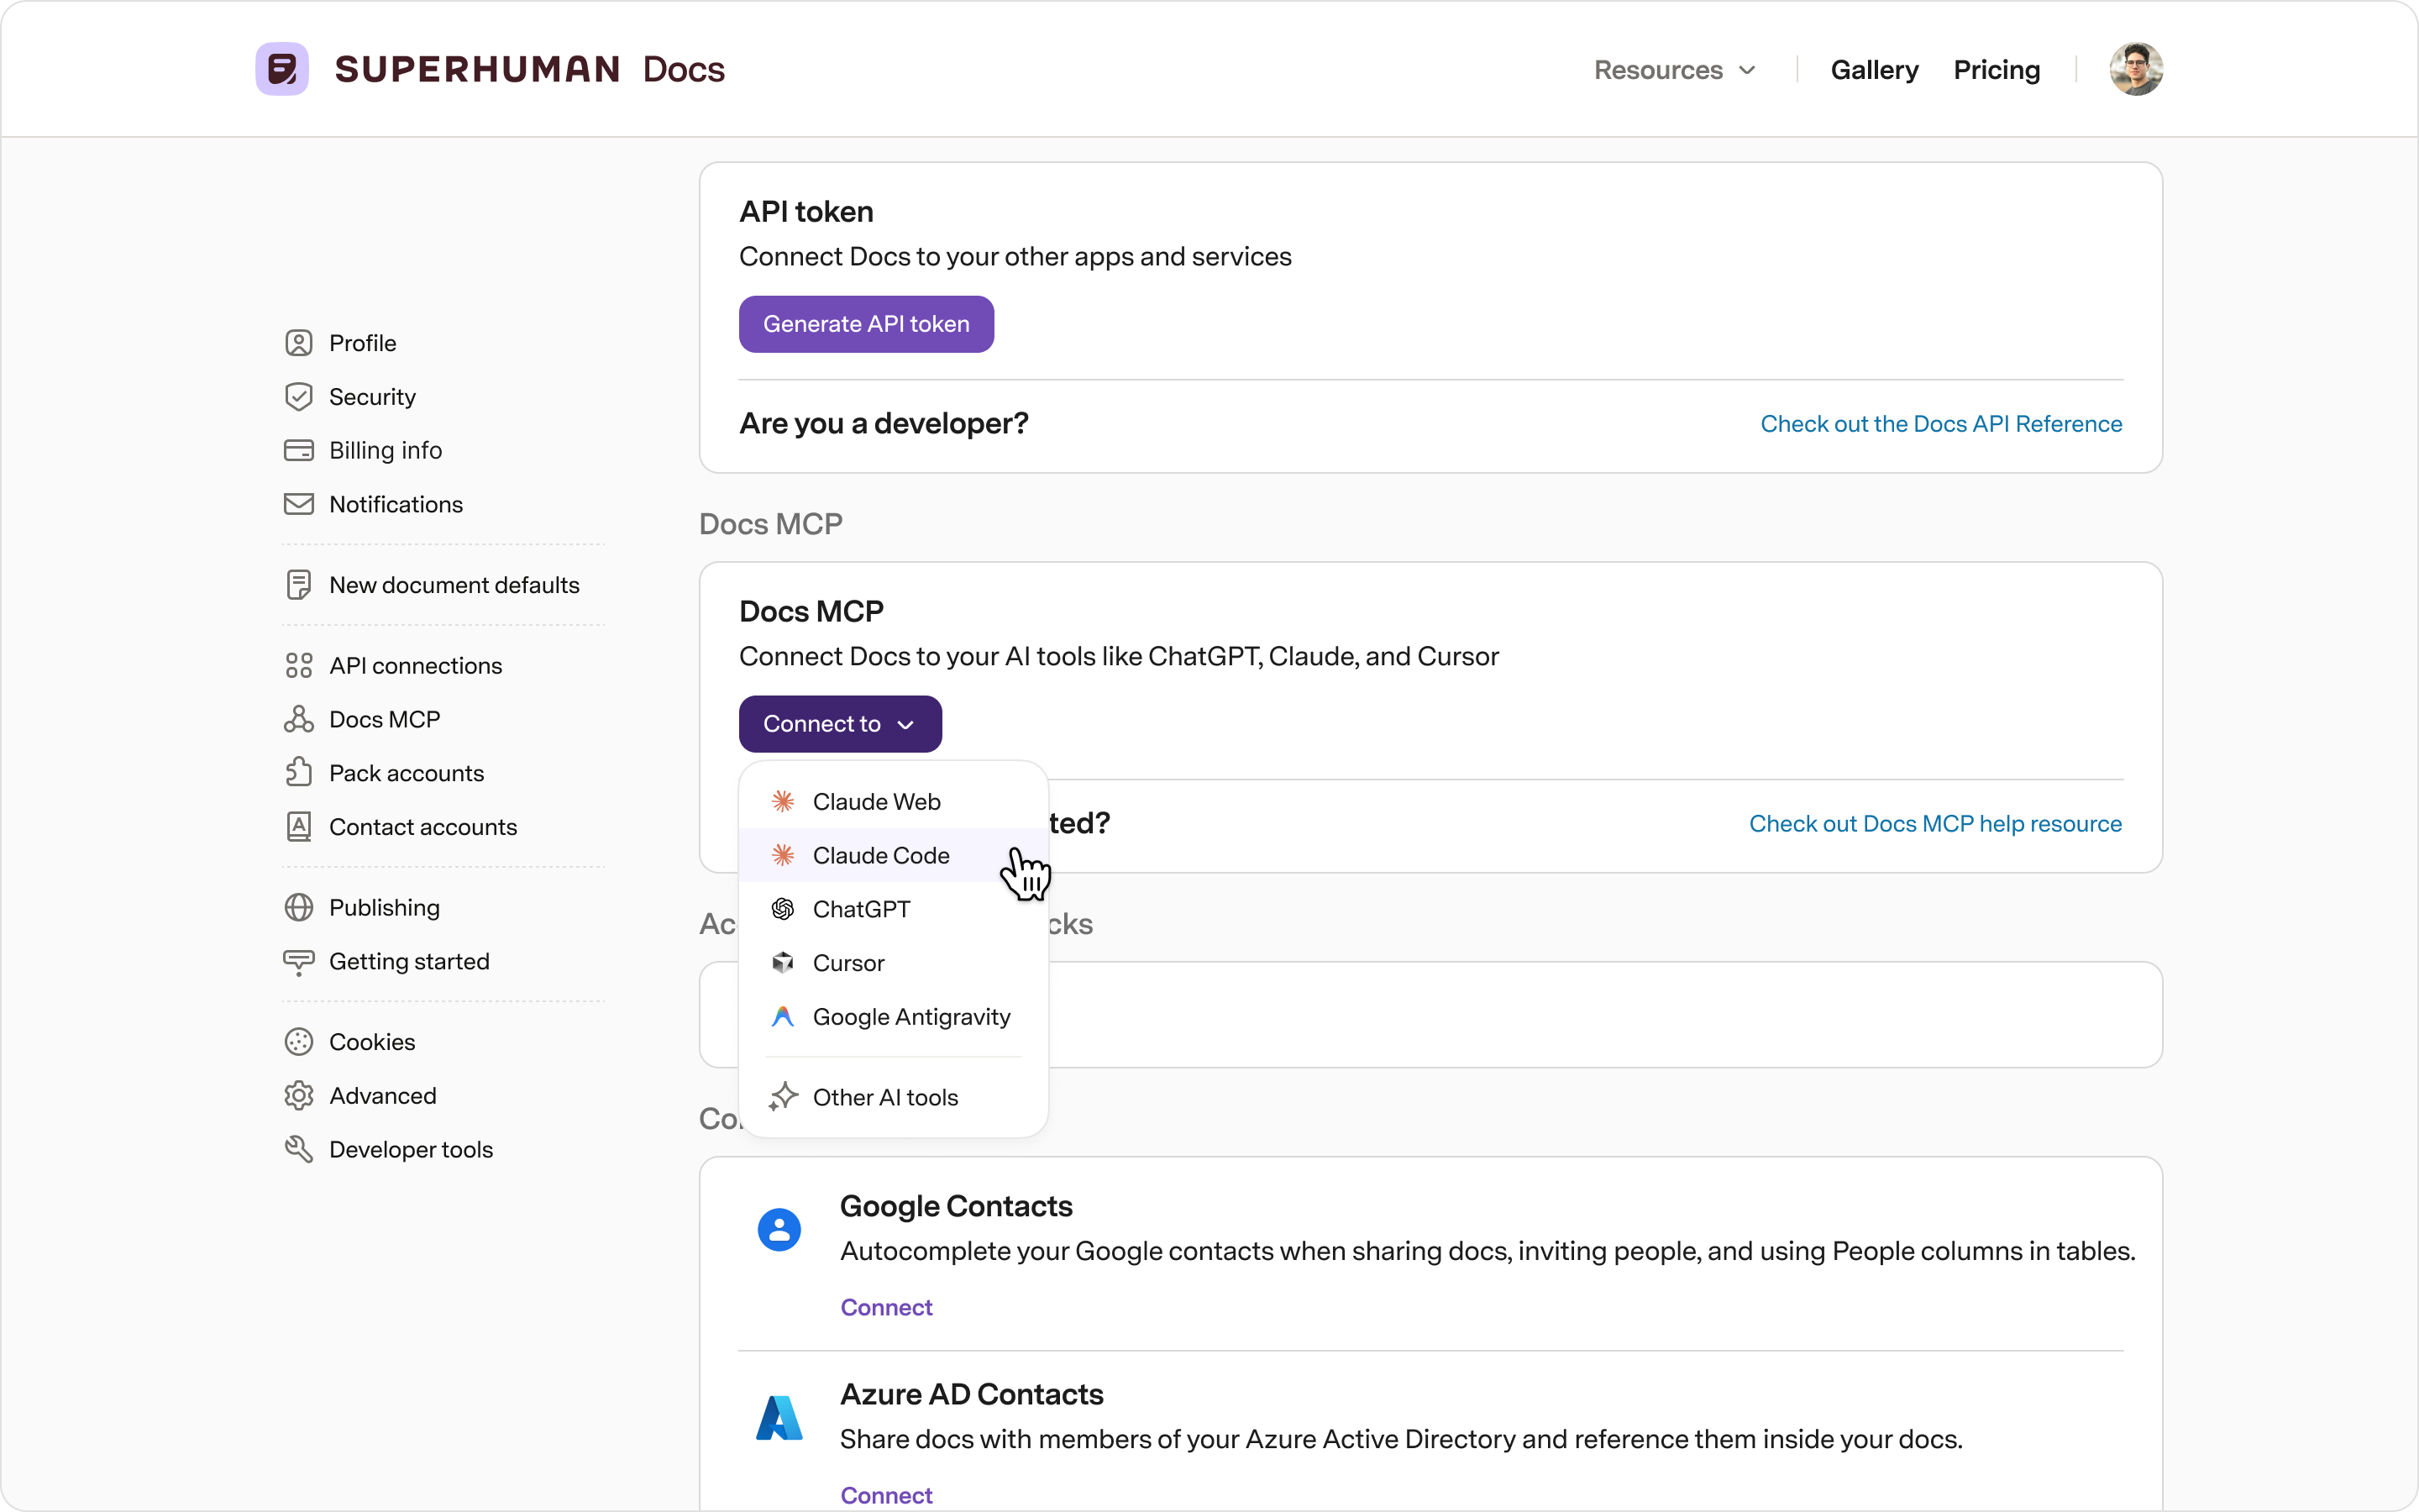Select New document defaults label
The width and height of the screenshot is (2419, 1512).
[454, 585]
